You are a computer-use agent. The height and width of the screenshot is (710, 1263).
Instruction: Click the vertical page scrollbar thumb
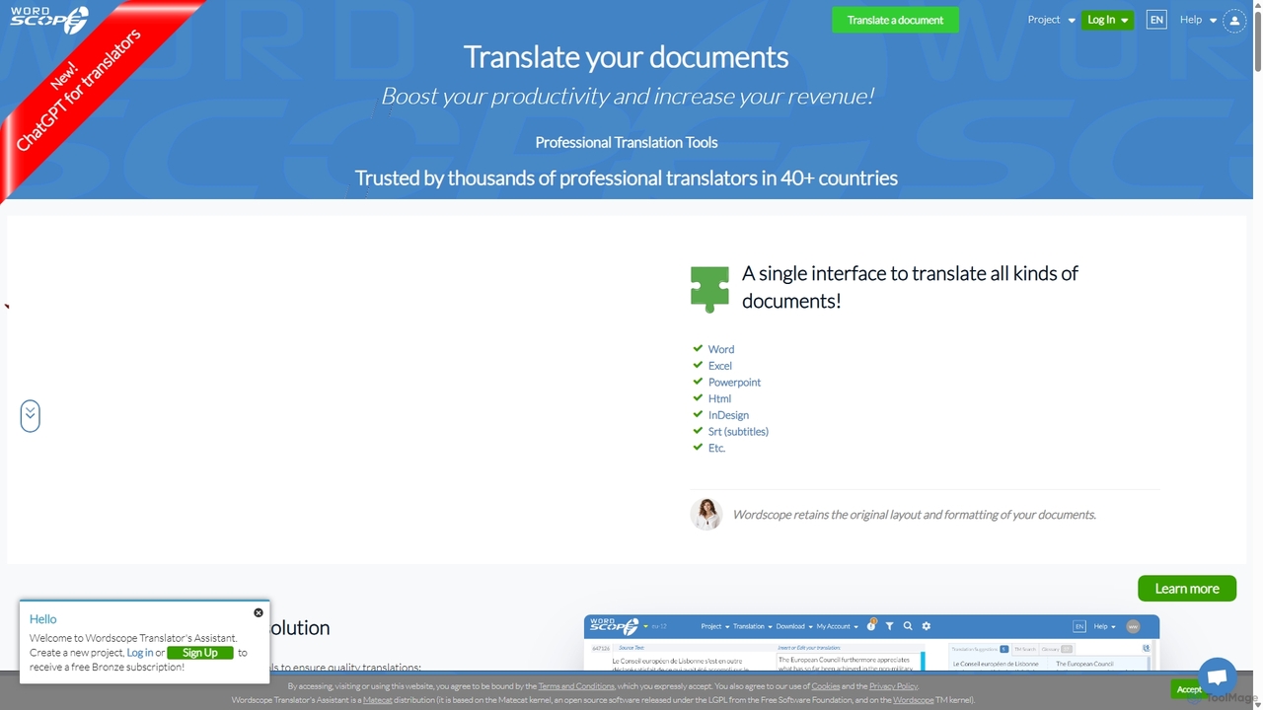[1257, 41]
